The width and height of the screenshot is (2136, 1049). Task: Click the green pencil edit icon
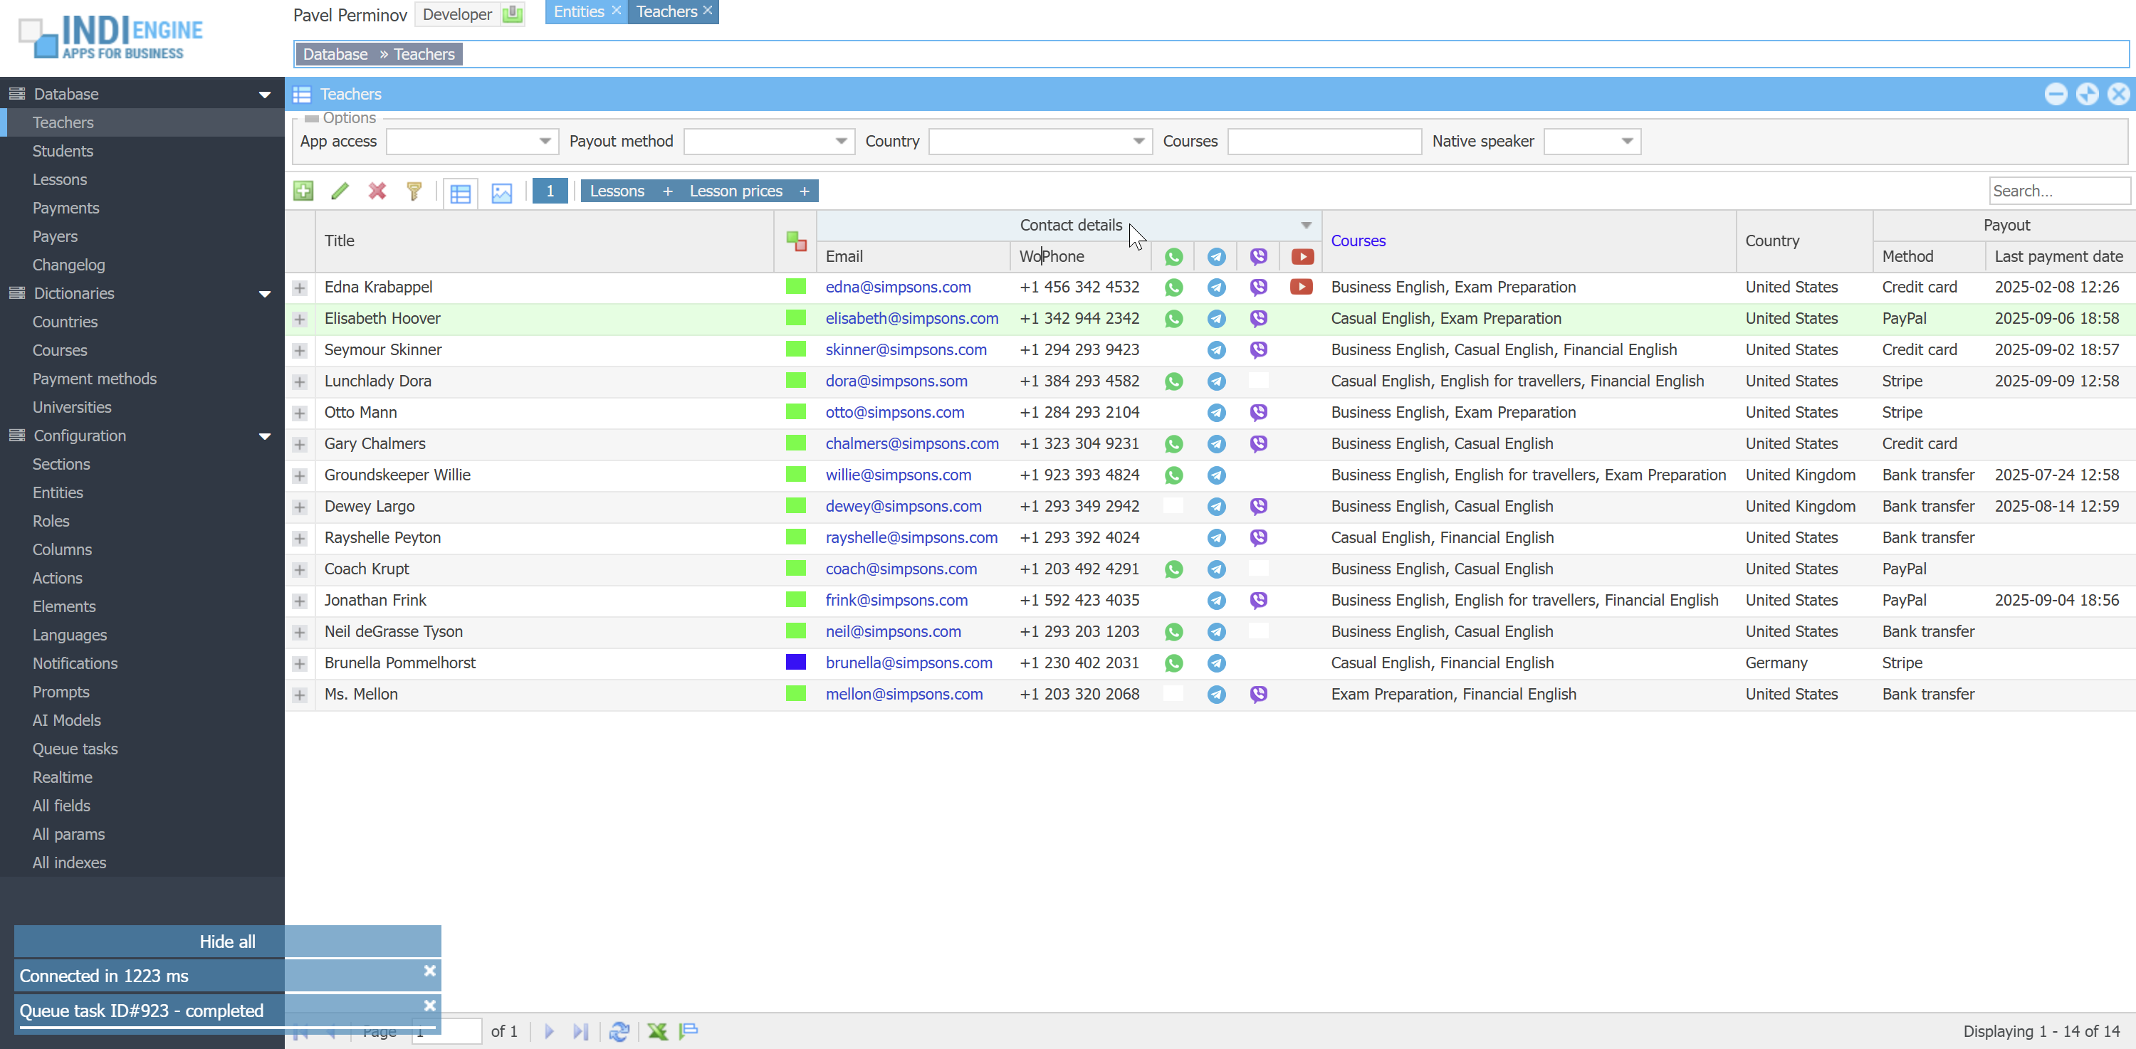pos(340,191)
